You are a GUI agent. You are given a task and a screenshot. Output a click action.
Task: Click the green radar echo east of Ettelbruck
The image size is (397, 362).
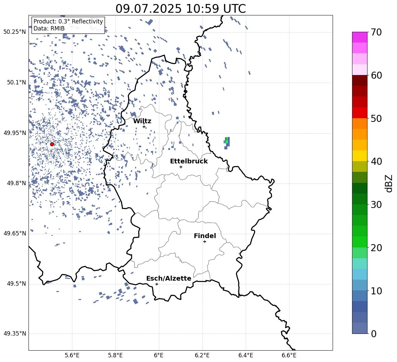pyautogui.click(x=227, y=143)
